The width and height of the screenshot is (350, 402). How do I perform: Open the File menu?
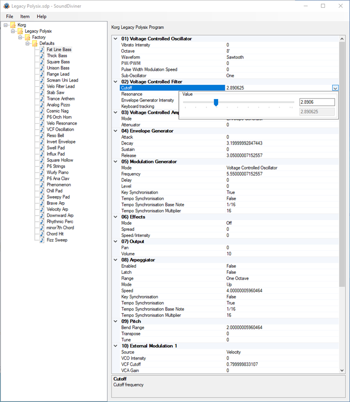(10, 16)
